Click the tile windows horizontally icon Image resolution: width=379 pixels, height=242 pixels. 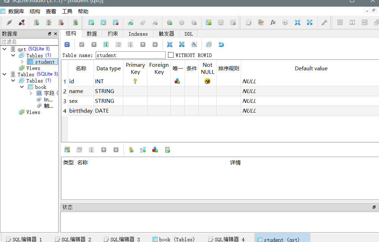tap(352, 22)
